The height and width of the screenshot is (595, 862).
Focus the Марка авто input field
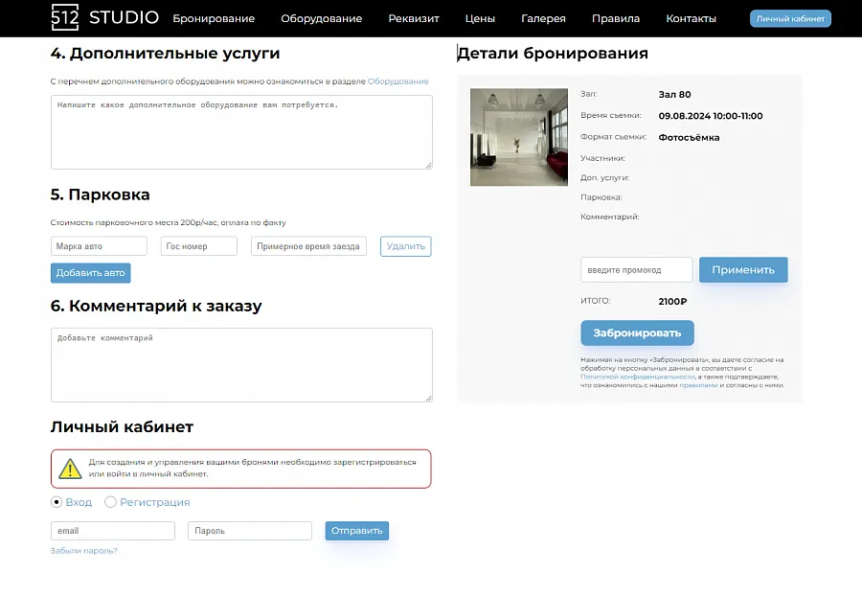(99, 246)
